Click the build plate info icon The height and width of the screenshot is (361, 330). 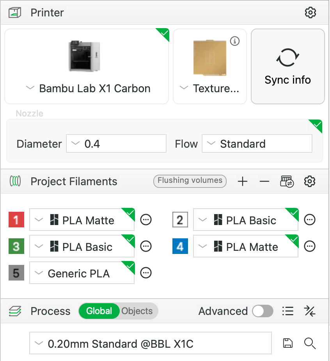[234, 41]
